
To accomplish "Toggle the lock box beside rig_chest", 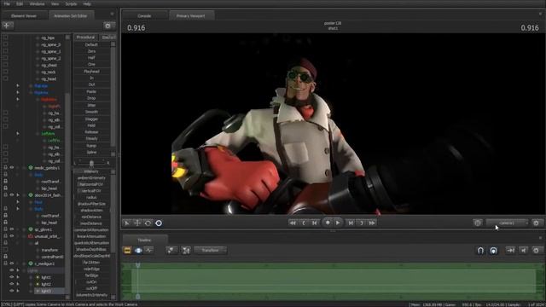I will (x=5, y=65).
